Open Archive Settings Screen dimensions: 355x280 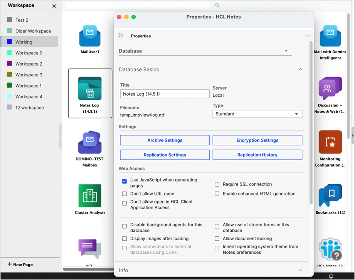coord(165,140)
